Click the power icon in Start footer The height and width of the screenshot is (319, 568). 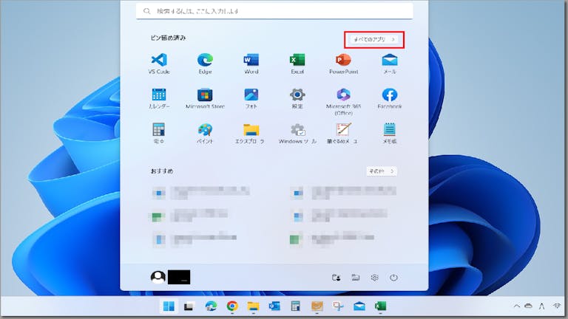coord(393,278)
